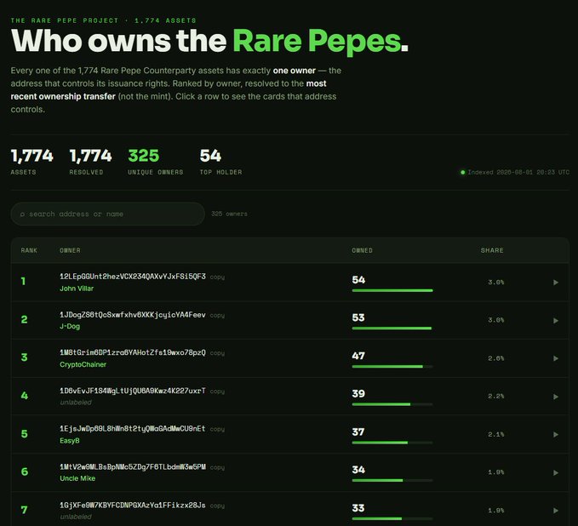Image resolution: width=578 pixels, height=526 pixels.
Task: Copy John Villar's address
Action: click(x=217, y=277)
